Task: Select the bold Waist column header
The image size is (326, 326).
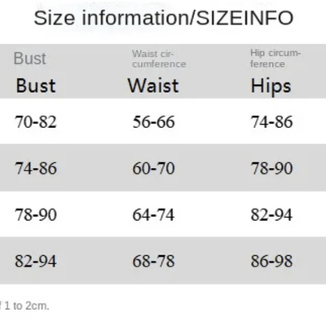Action: (153, 86)
